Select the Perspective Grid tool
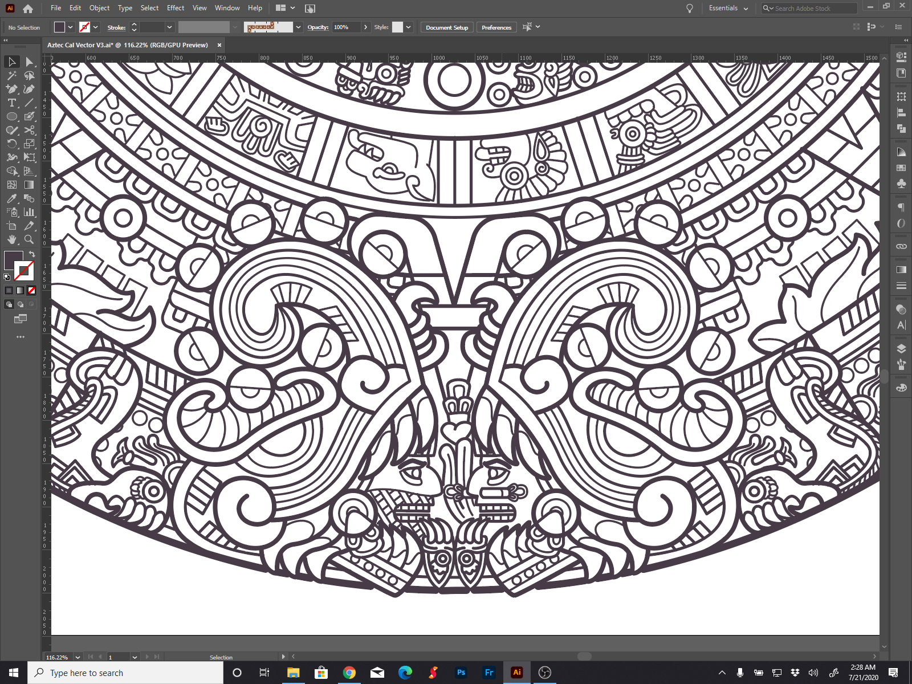 pyautogui.click(x=29, y=171)
